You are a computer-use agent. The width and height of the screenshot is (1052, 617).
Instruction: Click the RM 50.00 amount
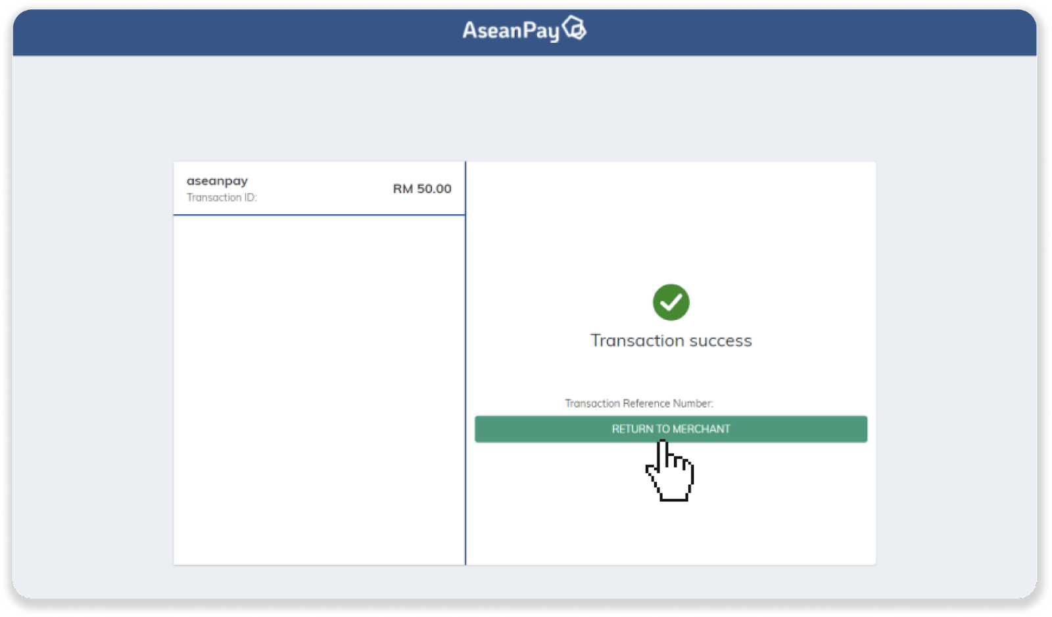click(422, 189)
